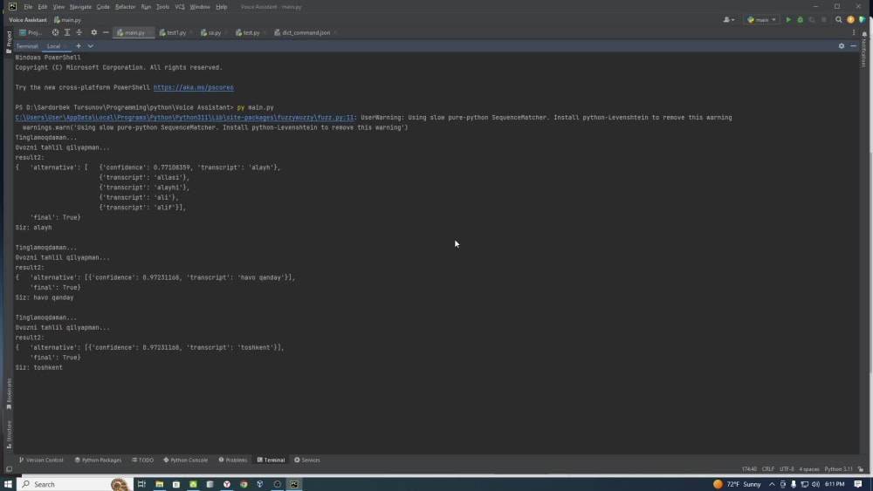Expand all items in Project toolbar

(67, 33)
